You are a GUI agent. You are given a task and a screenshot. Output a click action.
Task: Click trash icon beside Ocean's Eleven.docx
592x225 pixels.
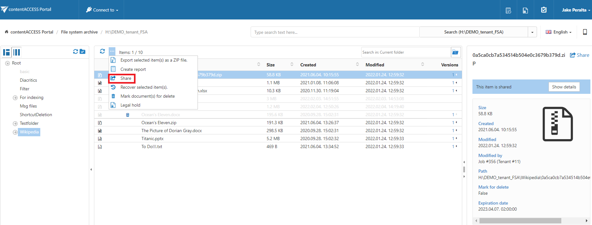[128, 115]
